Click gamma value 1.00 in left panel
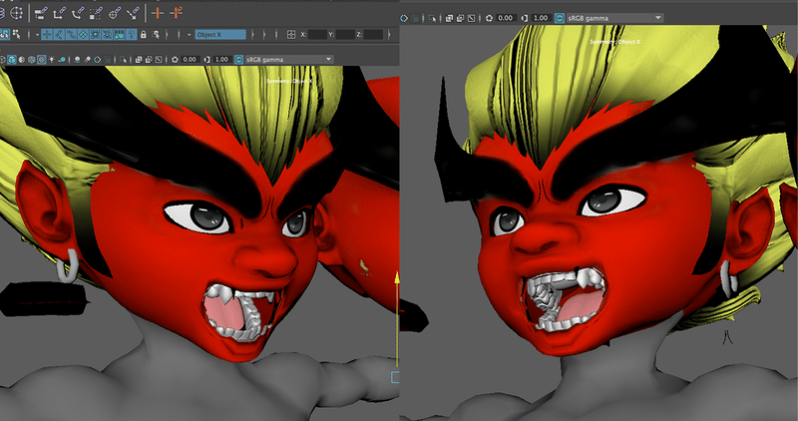Screen dimensions: 798x421 pos(221,60)
